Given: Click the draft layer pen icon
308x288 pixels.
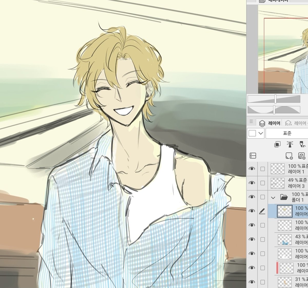Looking at the screenshot, I should 303,144.
